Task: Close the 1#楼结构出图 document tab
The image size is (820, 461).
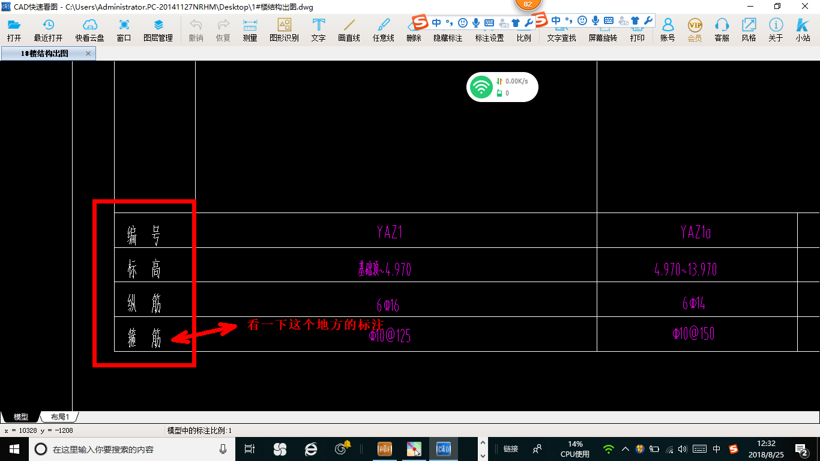Action: [x=88, y=53]
